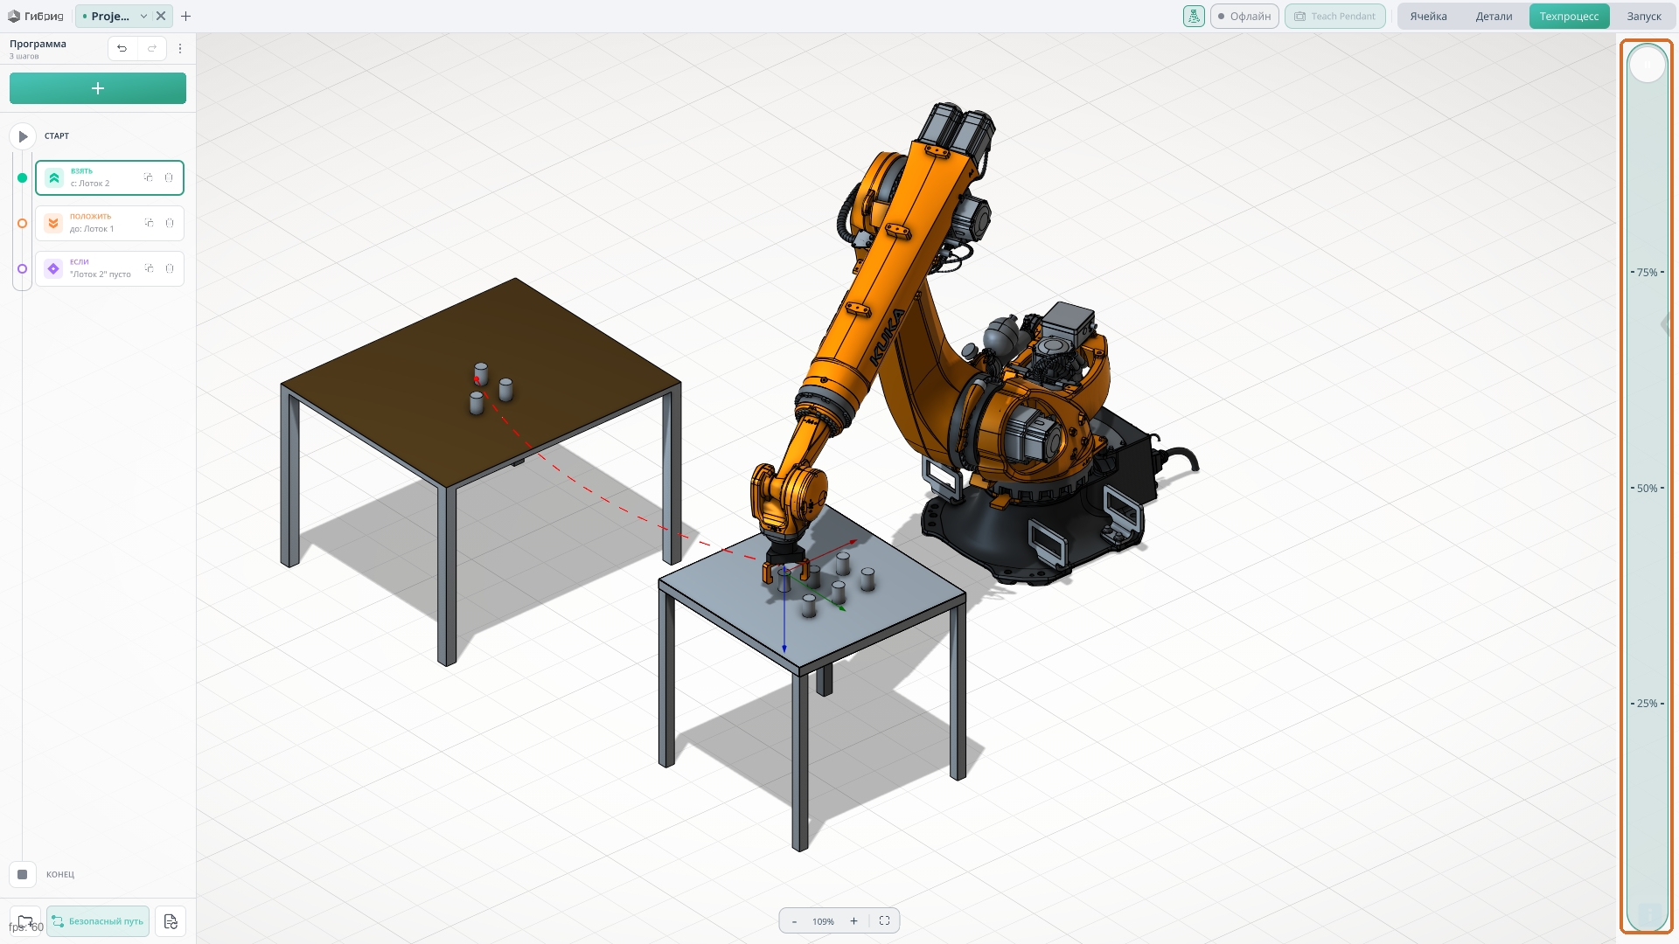Screen dimensions: 1679x944
Task: Undo the last program change
Action: coord(122,48)
